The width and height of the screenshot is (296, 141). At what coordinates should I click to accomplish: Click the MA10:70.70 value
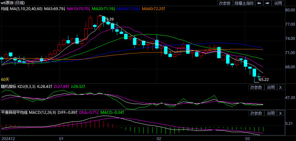(79, 9)
